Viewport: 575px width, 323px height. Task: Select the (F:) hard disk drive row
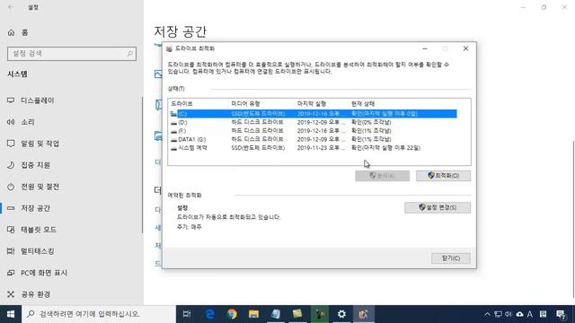(314, 131)
